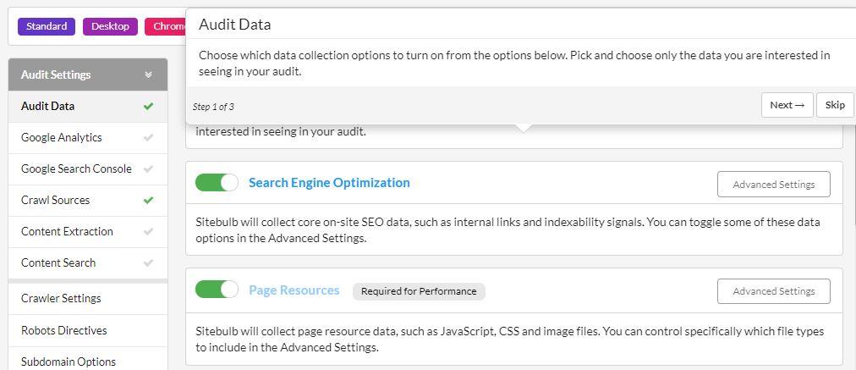Toggle off Search Engine Optimization switch
Viewport: 856px width, 370px height.
(217, 183)
